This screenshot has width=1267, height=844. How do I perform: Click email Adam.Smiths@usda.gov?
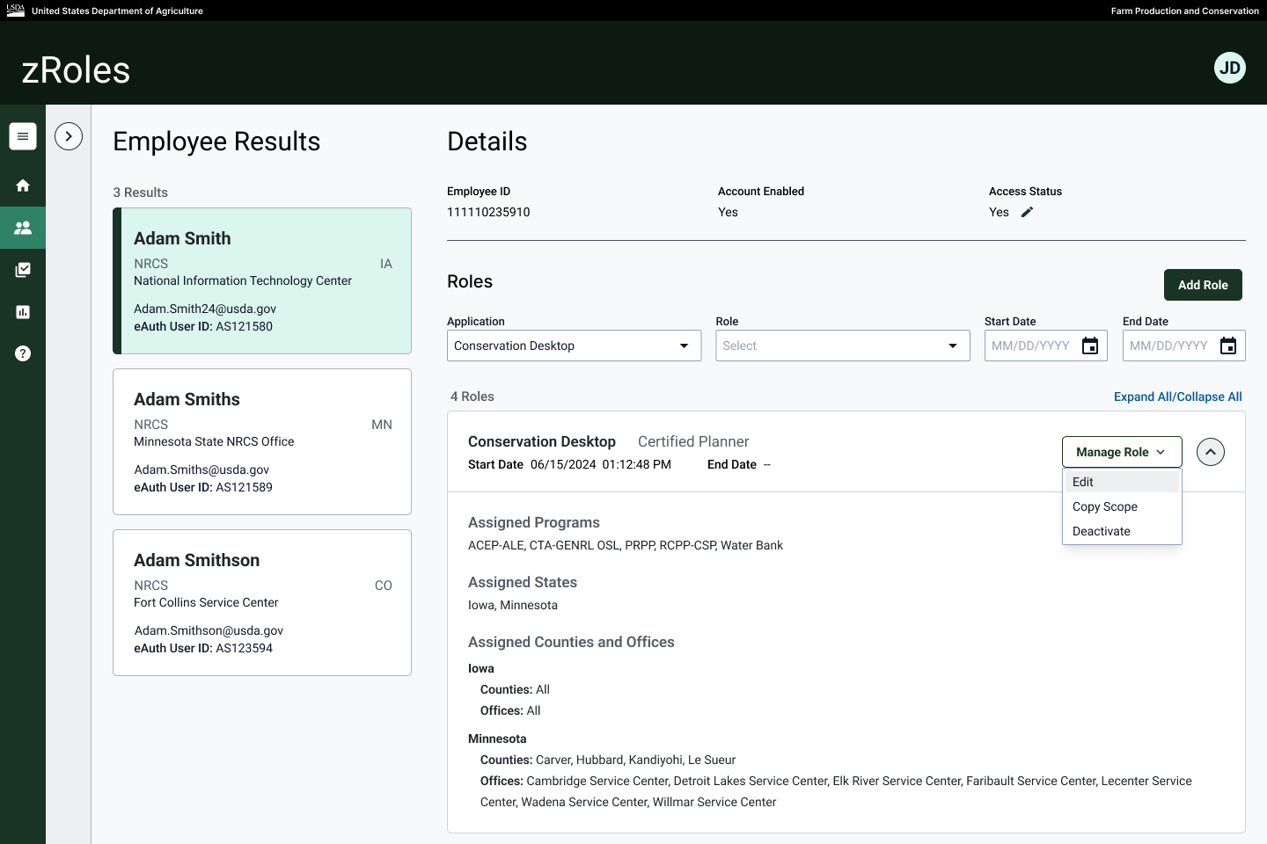coord(201,469)
